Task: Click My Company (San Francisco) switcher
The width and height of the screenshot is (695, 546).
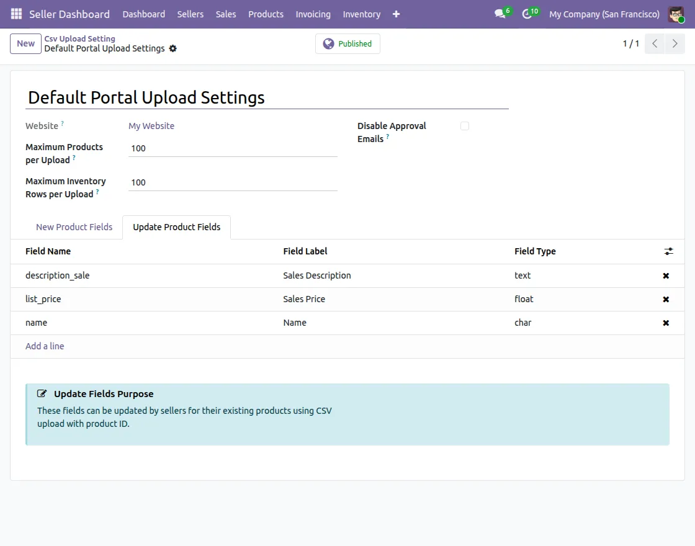Action: pyautogui.click(x=604, y=14)
